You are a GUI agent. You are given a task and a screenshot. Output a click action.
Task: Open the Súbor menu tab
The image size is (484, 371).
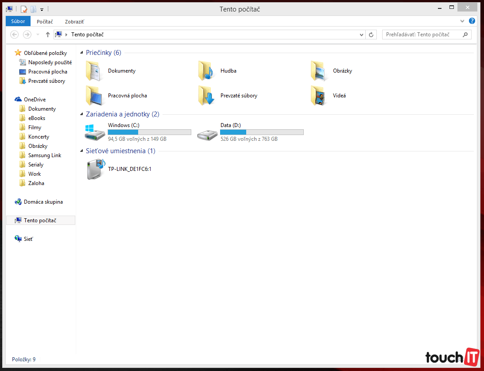click(x=18, y=21)
